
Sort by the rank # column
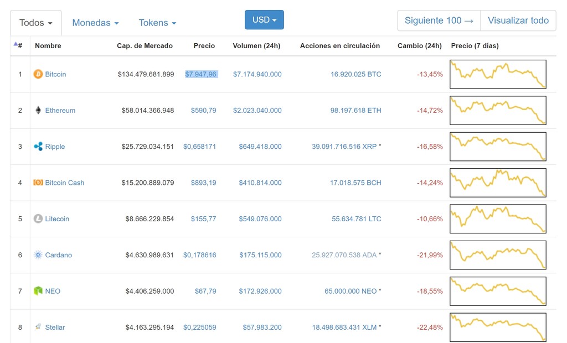click(18, 46)
